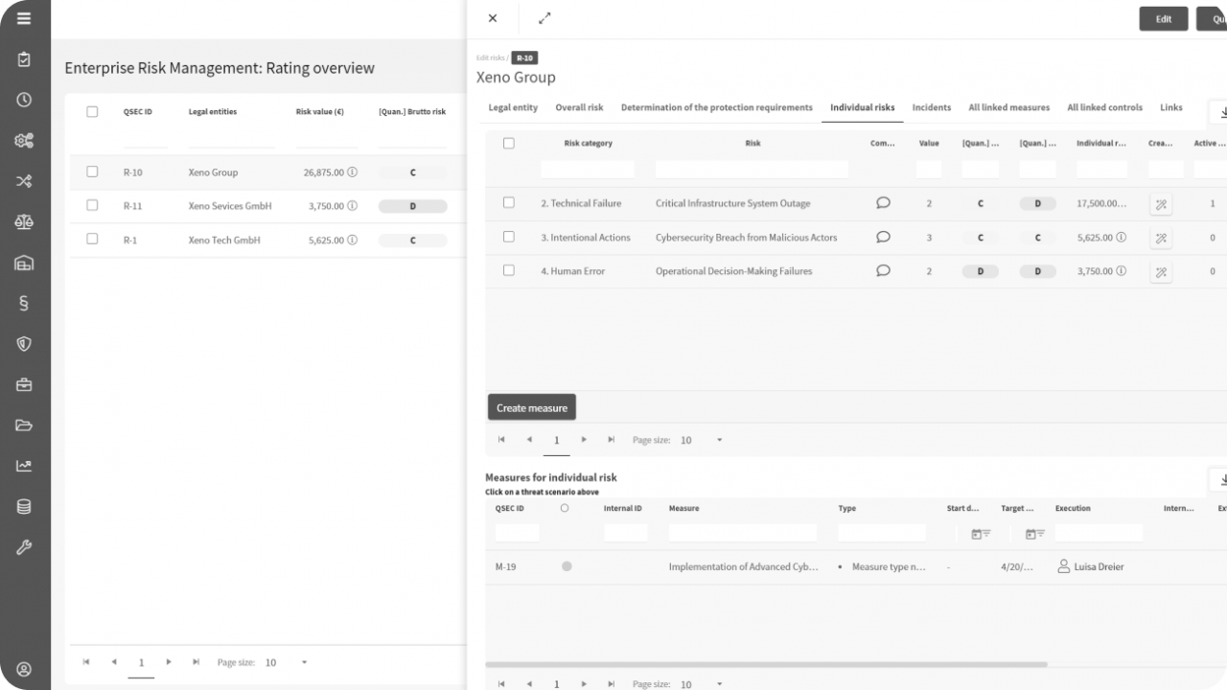The image size is (1227, 690).
Task: Open the user account icon at sidebar bottom
Action: coord(24,669)
